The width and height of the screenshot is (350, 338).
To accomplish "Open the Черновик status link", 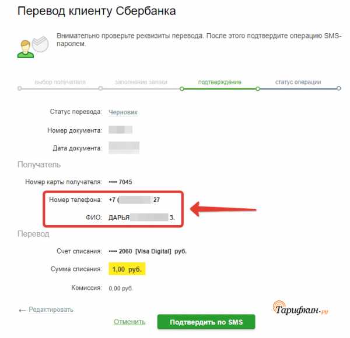I will coord(123,112).
